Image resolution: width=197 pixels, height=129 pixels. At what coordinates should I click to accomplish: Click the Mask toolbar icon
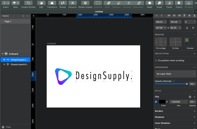tap(150, 3)
